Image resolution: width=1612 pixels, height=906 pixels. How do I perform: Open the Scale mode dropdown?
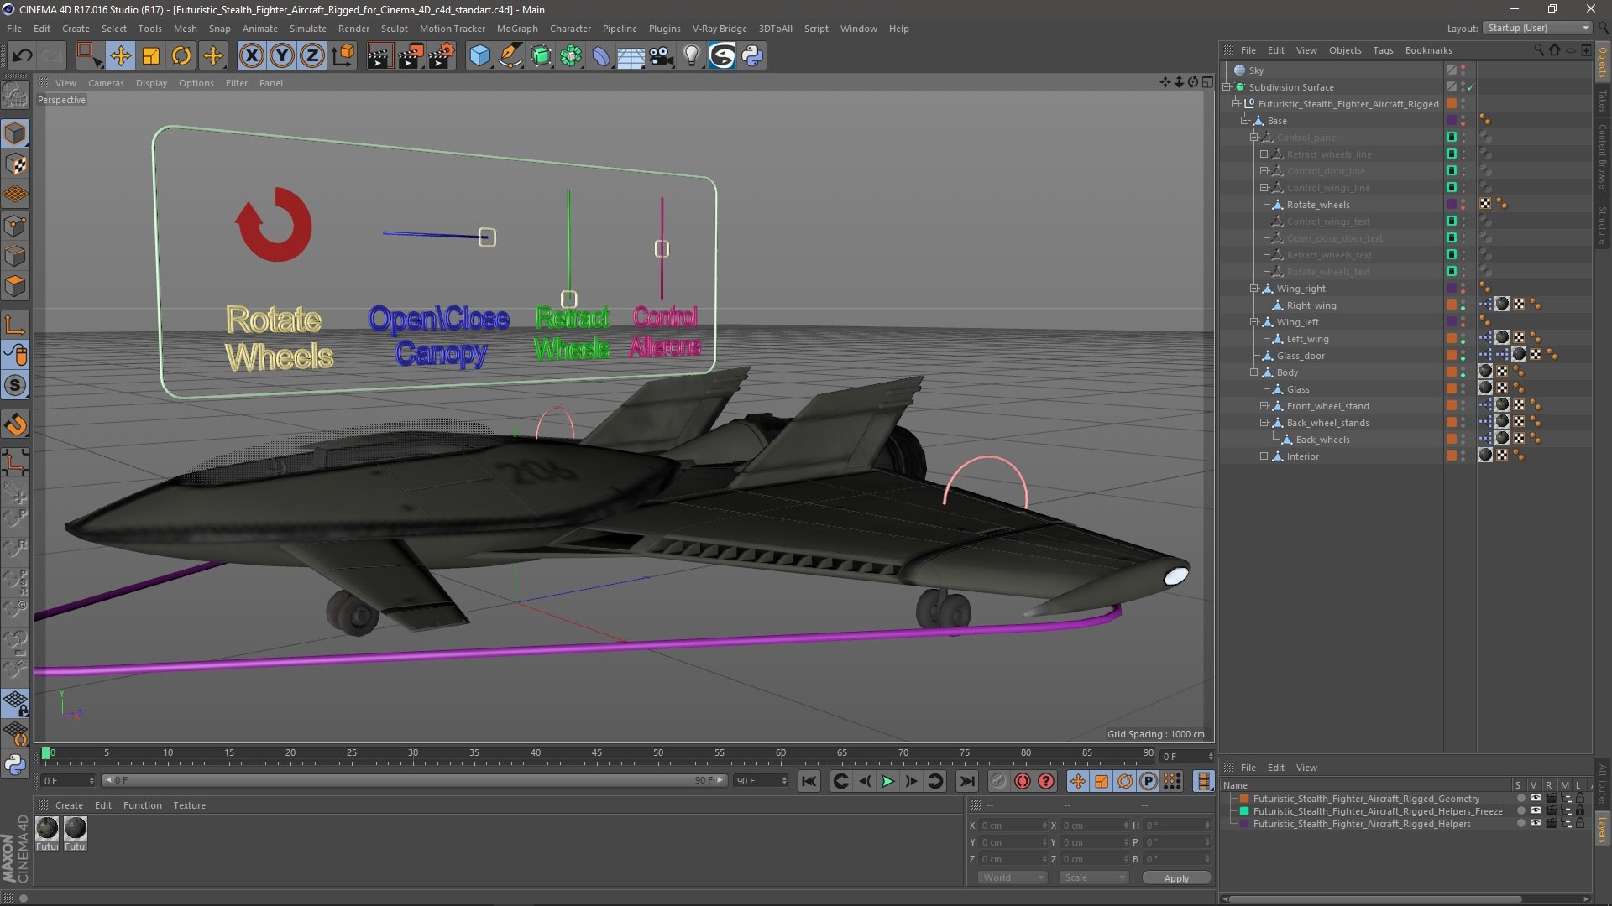click(1093, 877)
